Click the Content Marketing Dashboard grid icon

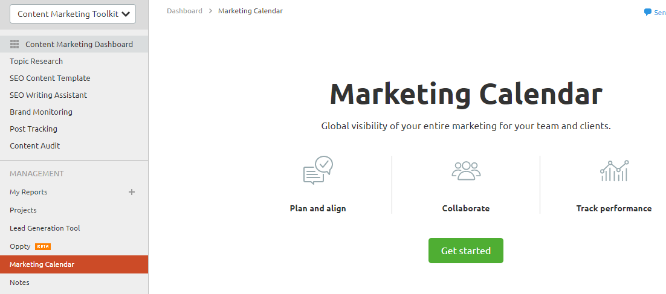(x=15, y=44)
